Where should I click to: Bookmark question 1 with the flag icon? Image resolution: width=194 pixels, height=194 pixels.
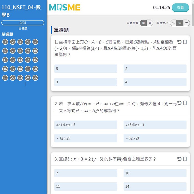click(x=185, y=42)
